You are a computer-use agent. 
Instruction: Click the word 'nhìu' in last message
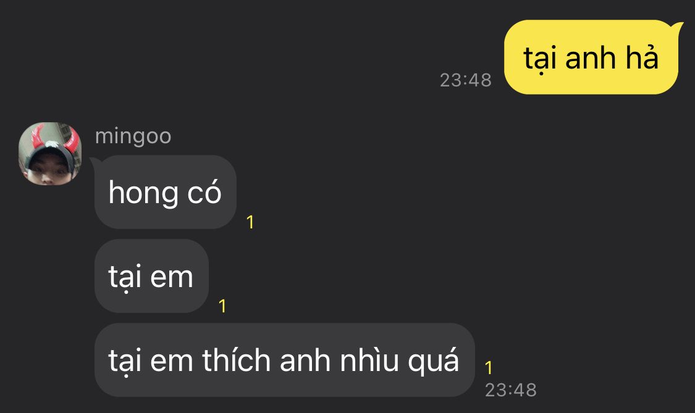click(369, 360)
